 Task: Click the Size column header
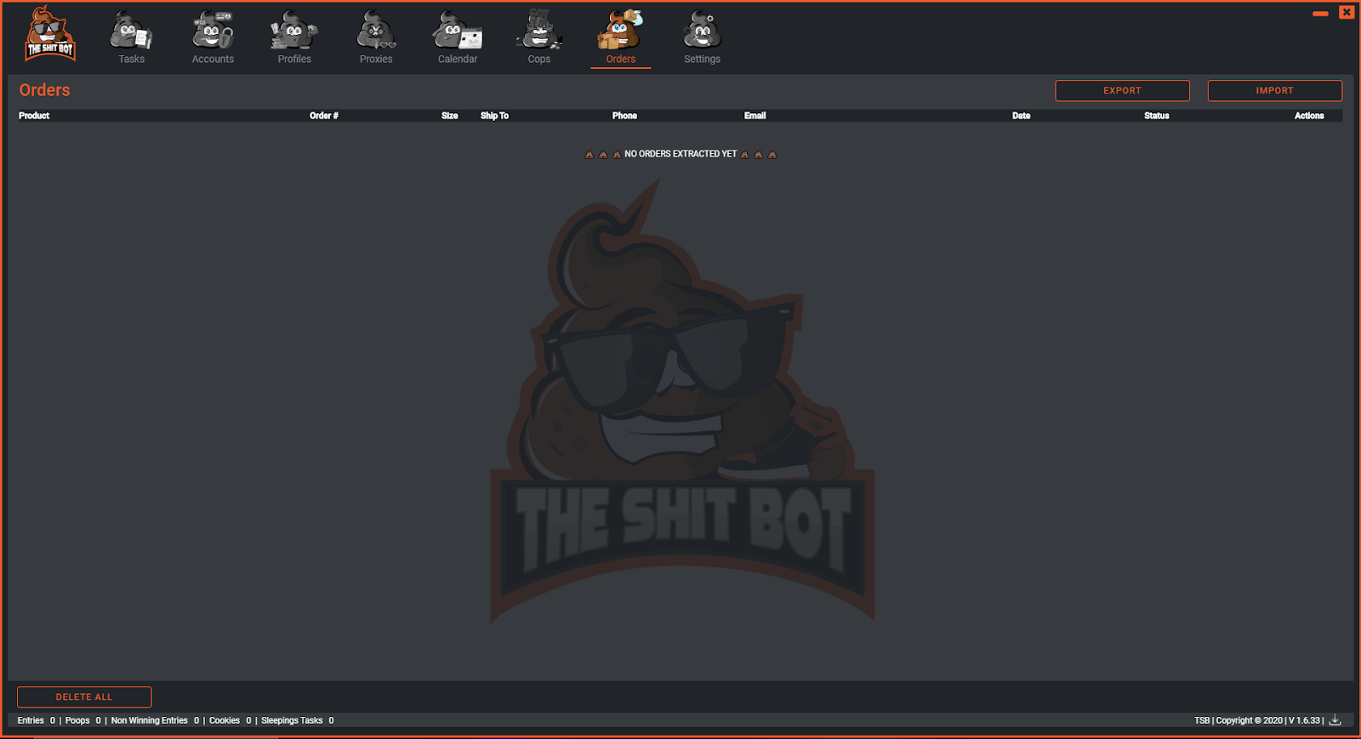(x=450, y=116)
